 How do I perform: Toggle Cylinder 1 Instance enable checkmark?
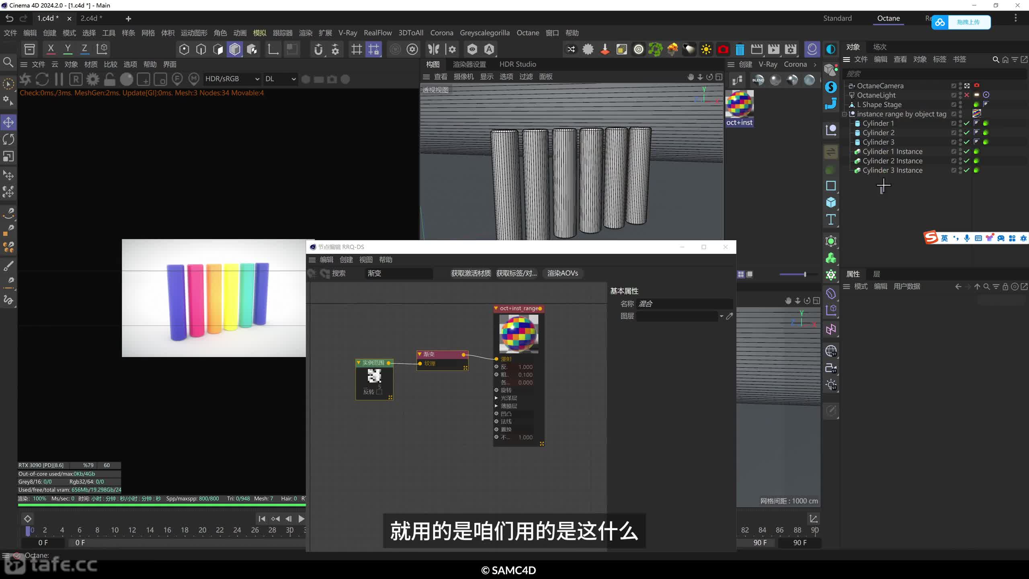[x=967, y=152]
